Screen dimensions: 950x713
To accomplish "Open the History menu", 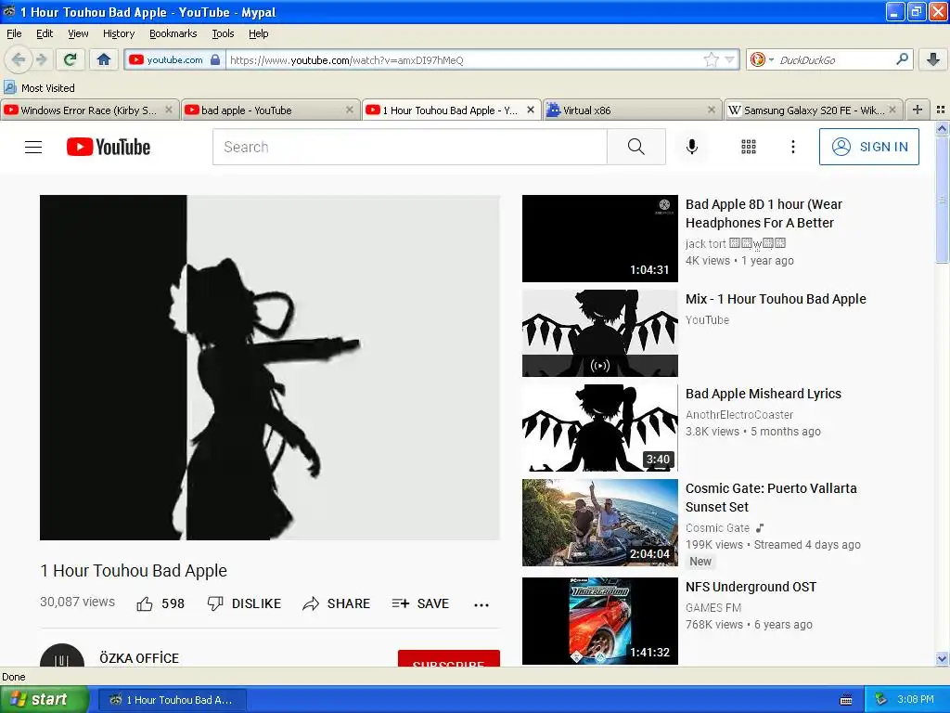I will (x=119, y=33).
